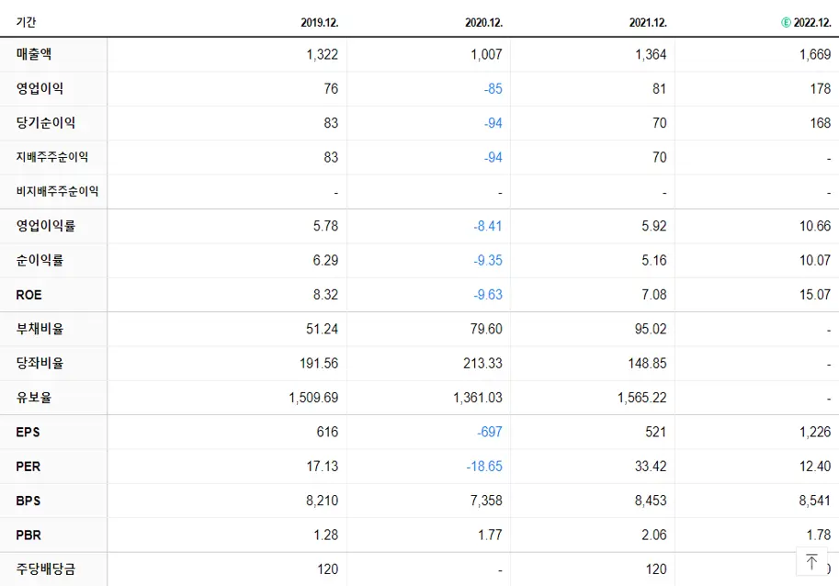The image size is (839, 586).
Task: Click the 12.40 PER value
Action: point(815,467)
